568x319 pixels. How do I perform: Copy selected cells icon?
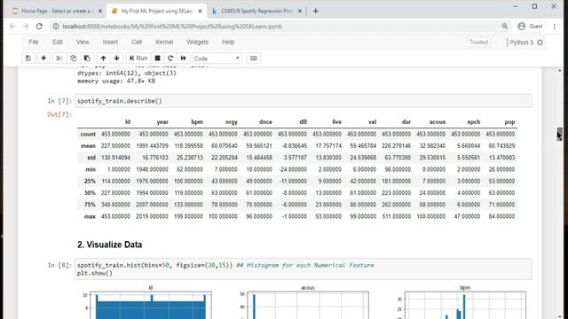point(73,58)
